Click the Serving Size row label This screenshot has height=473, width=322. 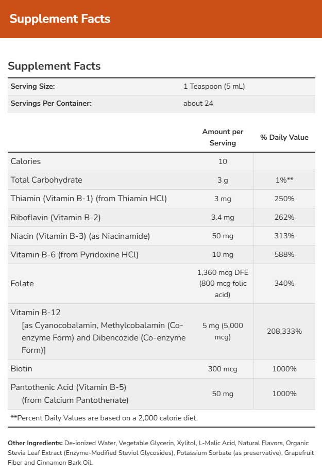coord(33,86)
